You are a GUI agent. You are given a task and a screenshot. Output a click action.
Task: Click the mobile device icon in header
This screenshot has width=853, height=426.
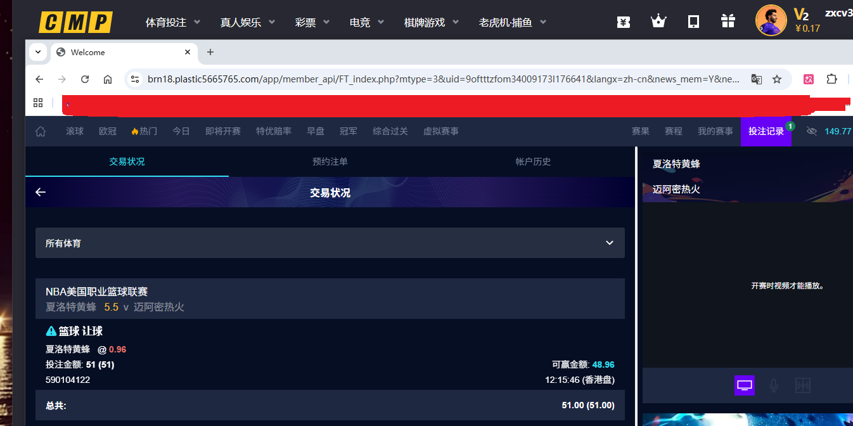click(x=693, y=22)
